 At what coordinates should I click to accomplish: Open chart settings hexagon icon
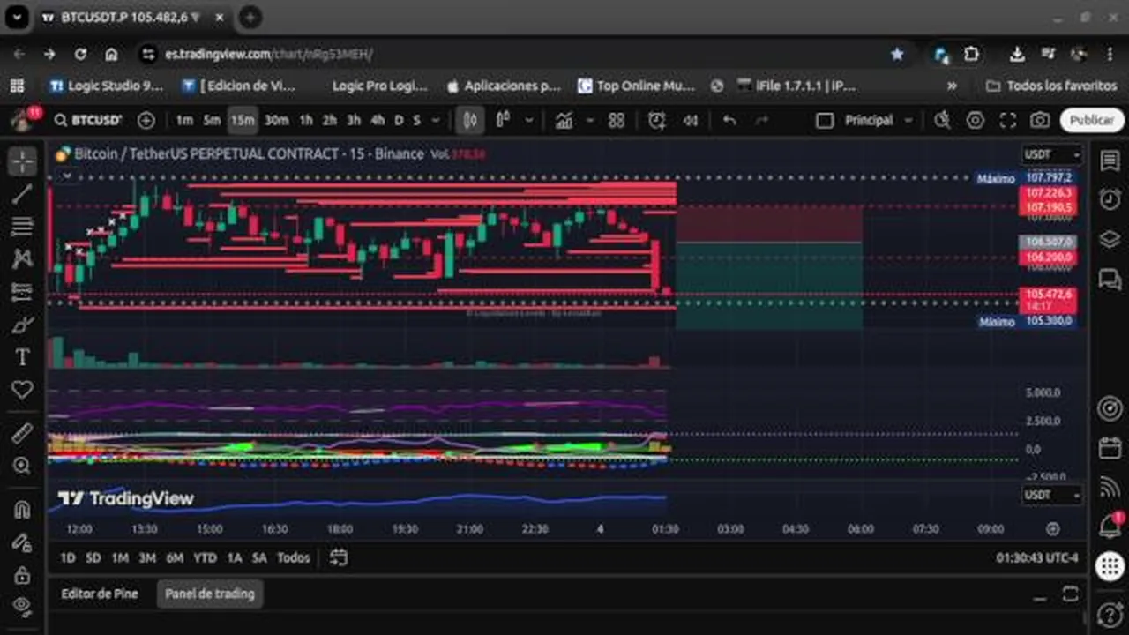pos(975,120)
